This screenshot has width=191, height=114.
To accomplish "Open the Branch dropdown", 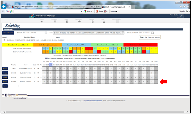I will pyautogui.click(x=46, y=33).
